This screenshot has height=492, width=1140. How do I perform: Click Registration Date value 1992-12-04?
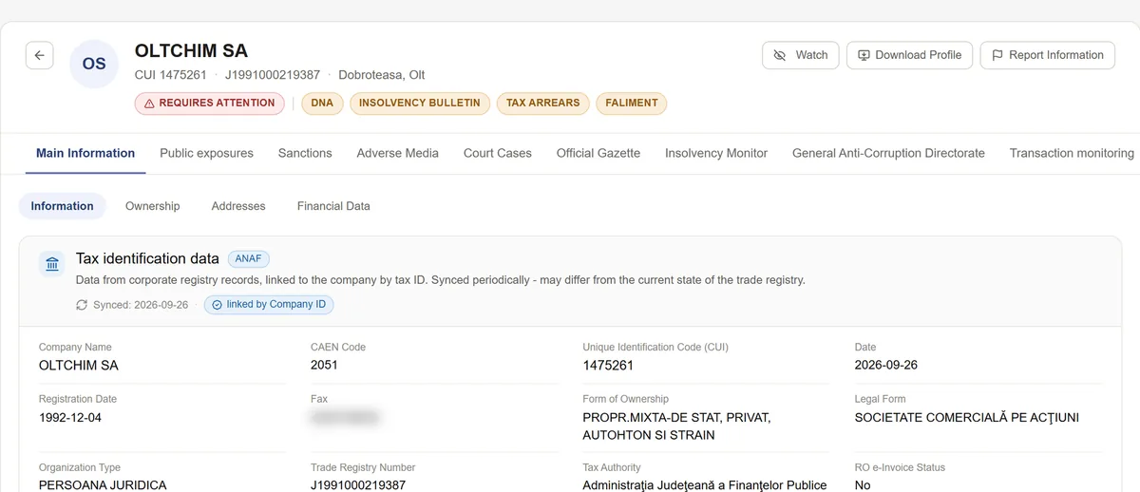click(72, 417)
